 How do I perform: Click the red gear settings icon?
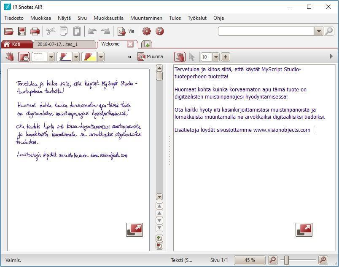[146, 31]
